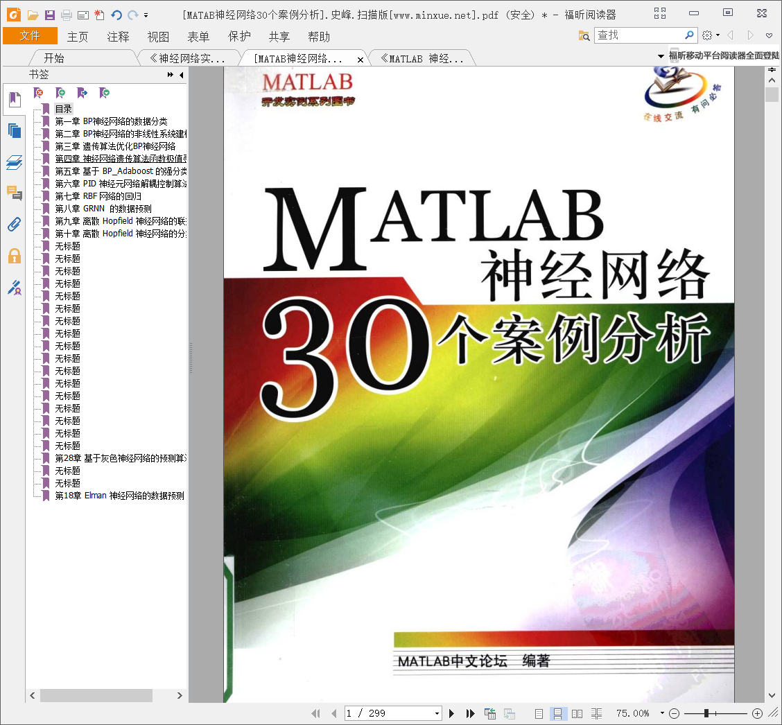
Task: Click the 福昕移动平台阅读器全面登陆 banner link
Action: tap(724, 55)
